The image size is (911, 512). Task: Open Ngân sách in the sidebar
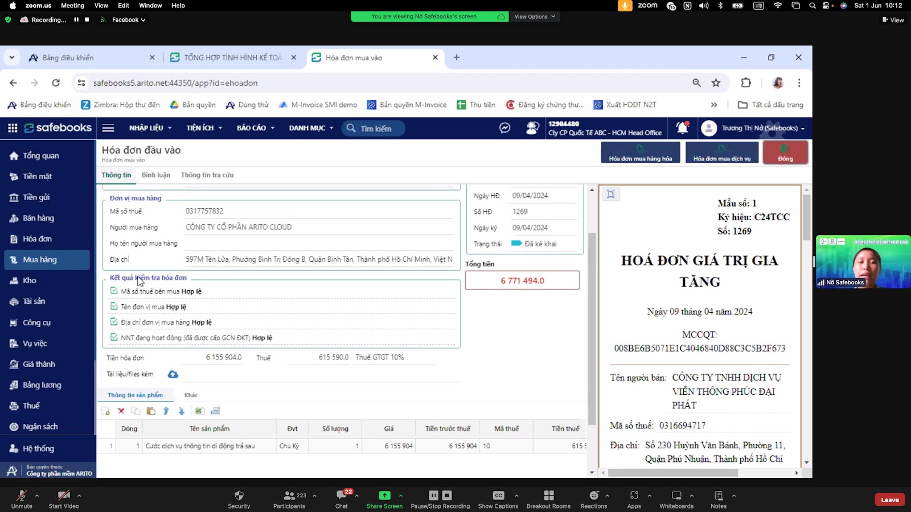(40, 427)
